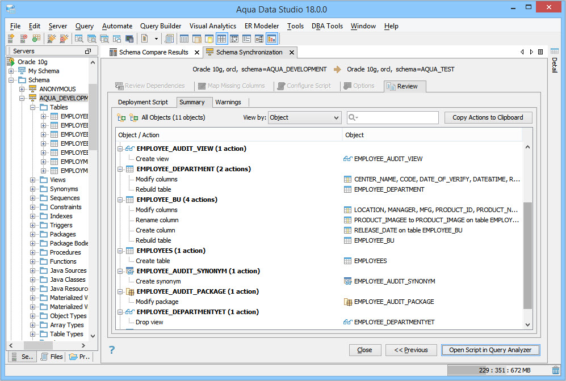
Task: Click the blue question mark help icon
Action: coord(112,350)
